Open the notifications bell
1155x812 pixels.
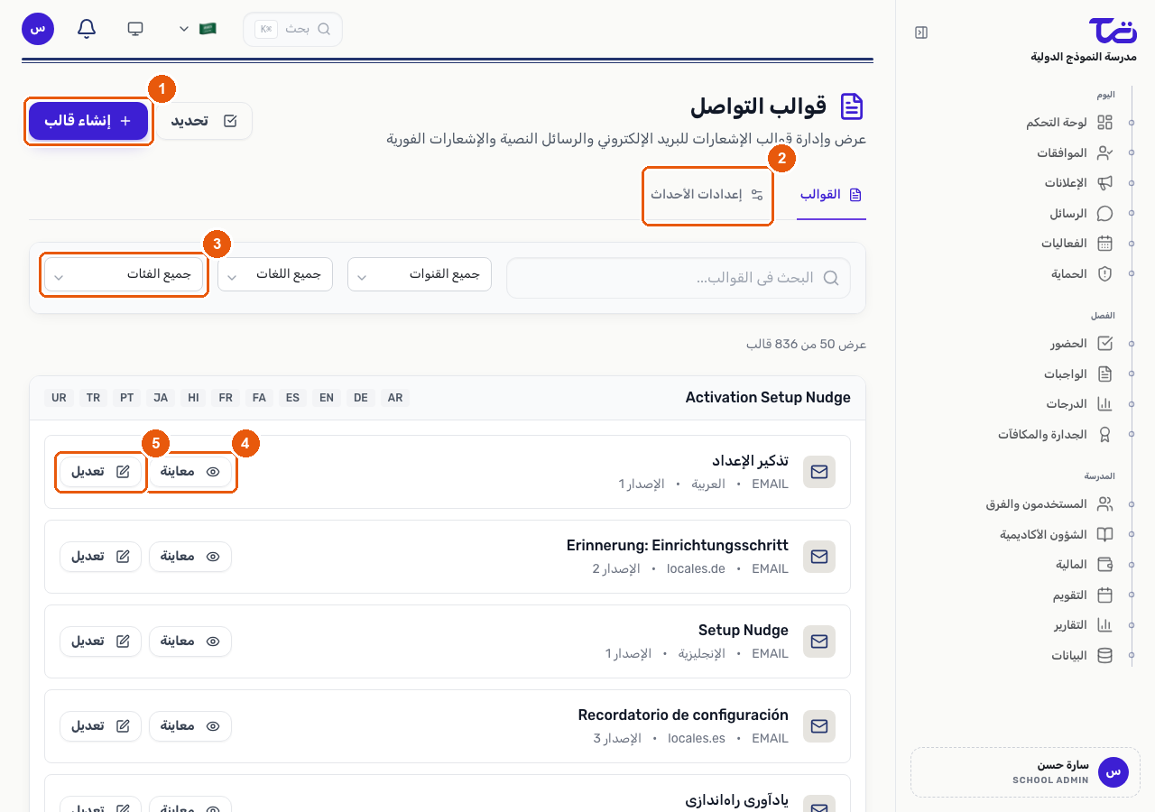(x=87, y=29)
